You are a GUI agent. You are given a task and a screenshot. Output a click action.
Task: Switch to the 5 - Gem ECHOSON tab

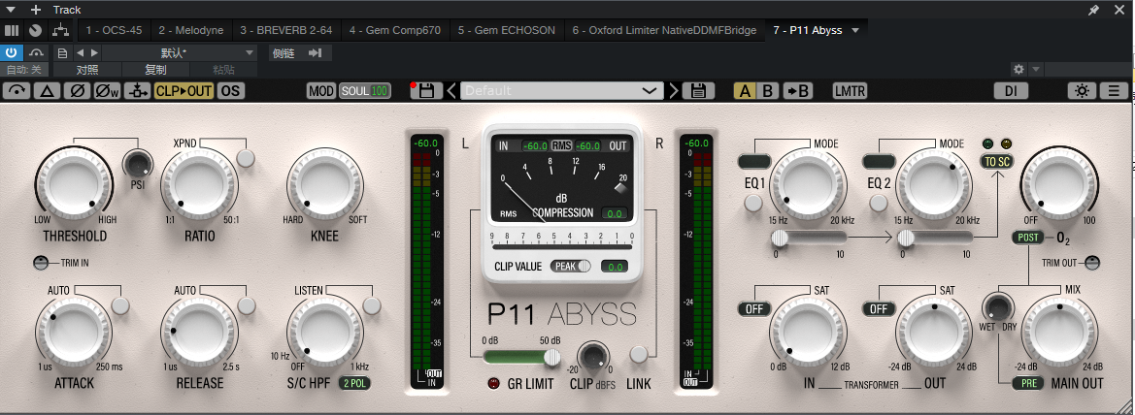click(507, 30)
